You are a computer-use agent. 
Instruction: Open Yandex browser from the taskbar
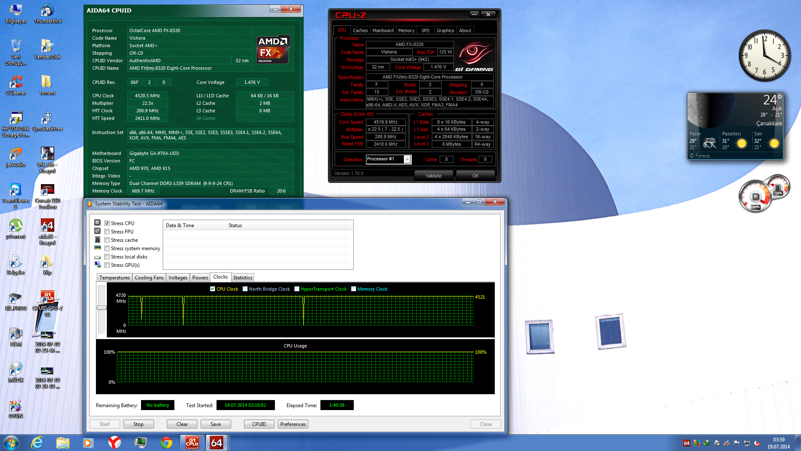pos(115,443)
